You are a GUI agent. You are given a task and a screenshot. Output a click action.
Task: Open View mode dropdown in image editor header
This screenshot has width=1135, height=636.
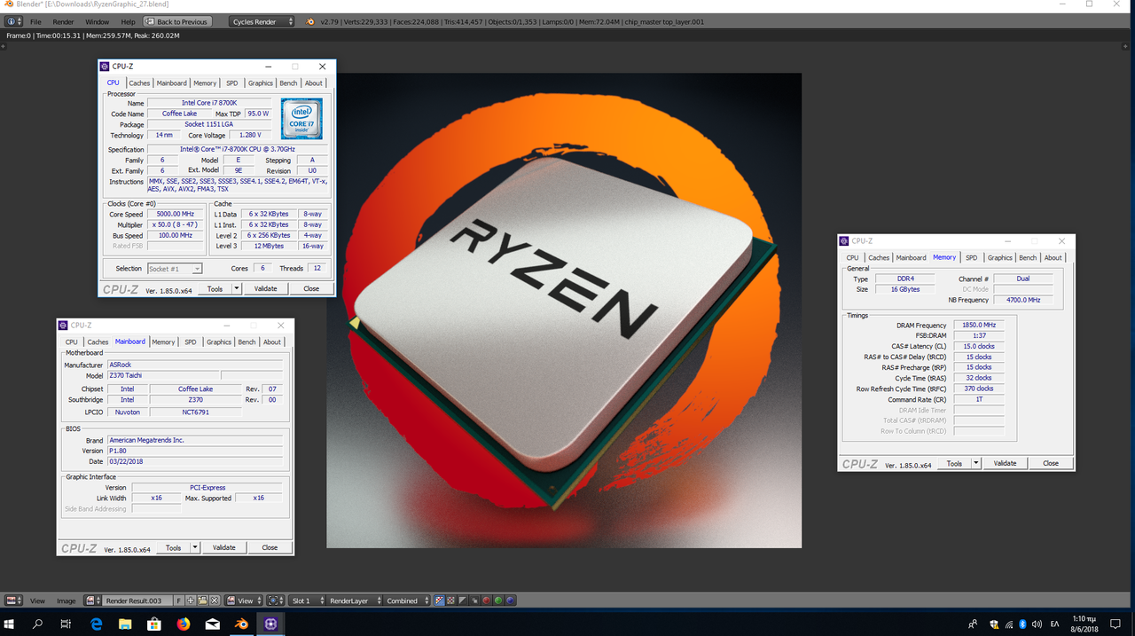tap(244, 601)
